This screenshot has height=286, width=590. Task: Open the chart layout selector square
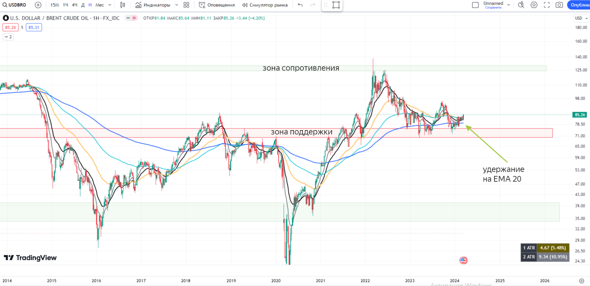475,5
